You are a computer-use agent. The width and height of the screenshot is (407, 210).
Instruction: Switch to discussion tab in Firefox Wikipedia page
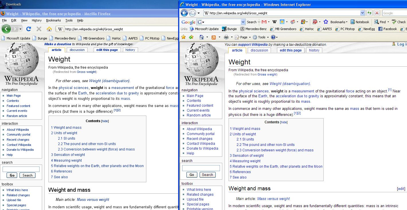[x=77, y=50]
